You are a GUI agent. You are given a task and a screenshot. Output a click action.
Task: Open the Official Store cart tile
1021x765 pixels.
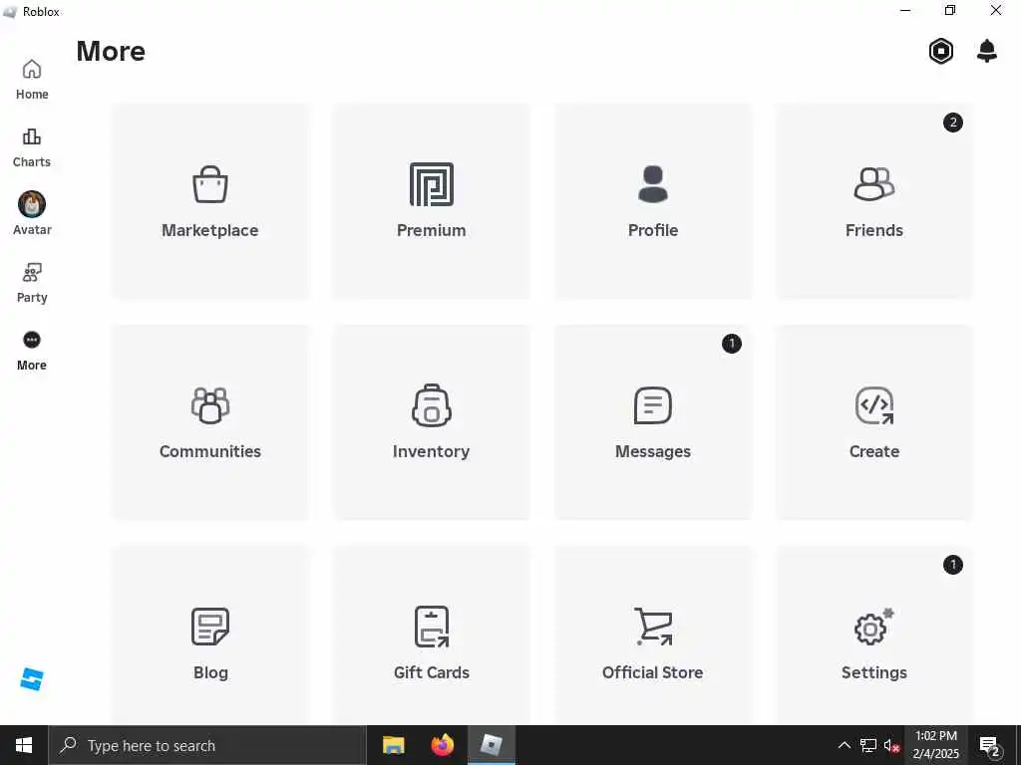(652, 636)
